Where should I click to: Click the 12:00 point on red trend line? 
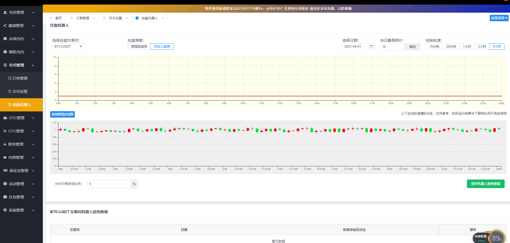click(x=280, y=96)
